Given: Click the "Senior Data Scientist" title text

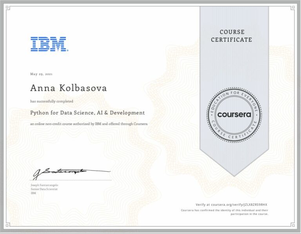Looking at the screenshot, I should (x=44, y=189).
